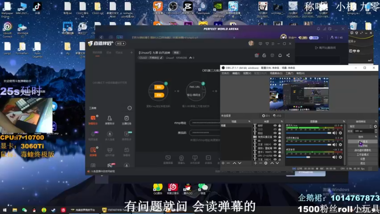Click bell icon in Perfect World Arena title bar
This screenshot has width=380, height=214.
tap(318, 29)
